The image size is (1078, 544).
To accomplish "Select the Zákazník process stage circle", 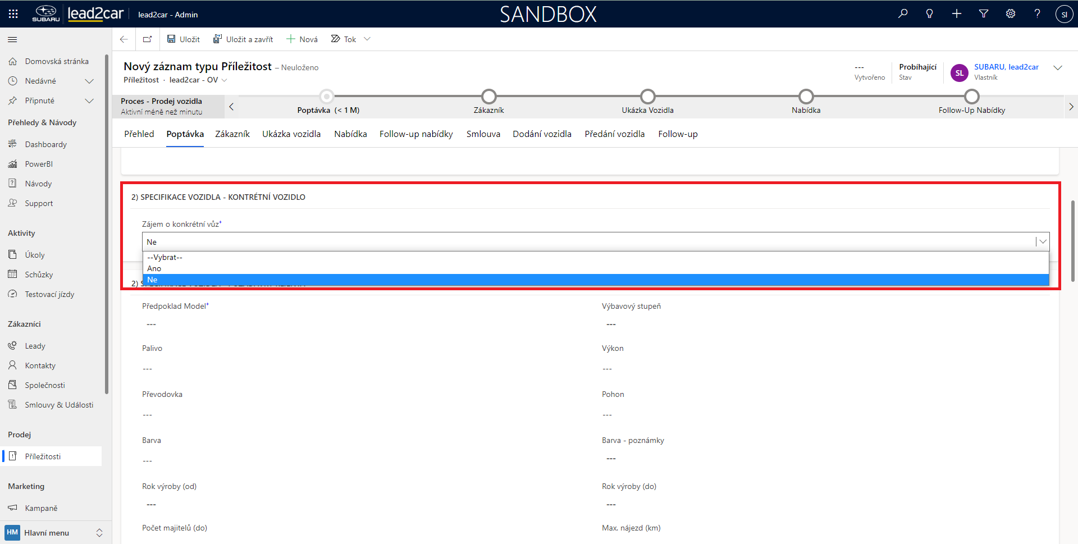I will [x=488, y=97].
